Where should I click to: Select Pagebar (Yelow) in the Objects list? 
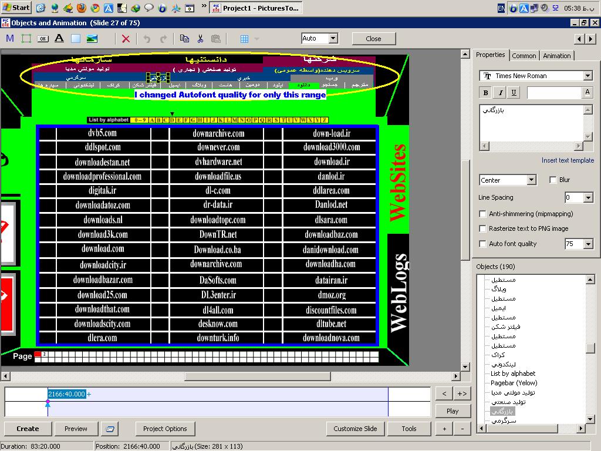(514, 383)
